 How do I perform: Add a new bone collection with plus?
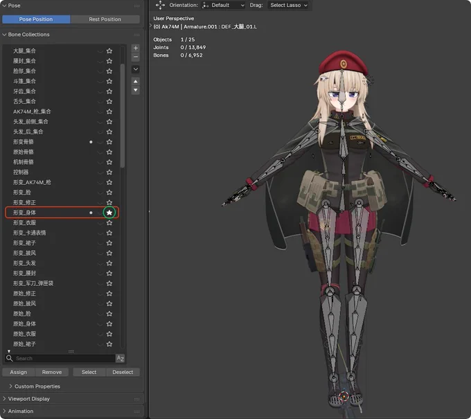point(136,48)
